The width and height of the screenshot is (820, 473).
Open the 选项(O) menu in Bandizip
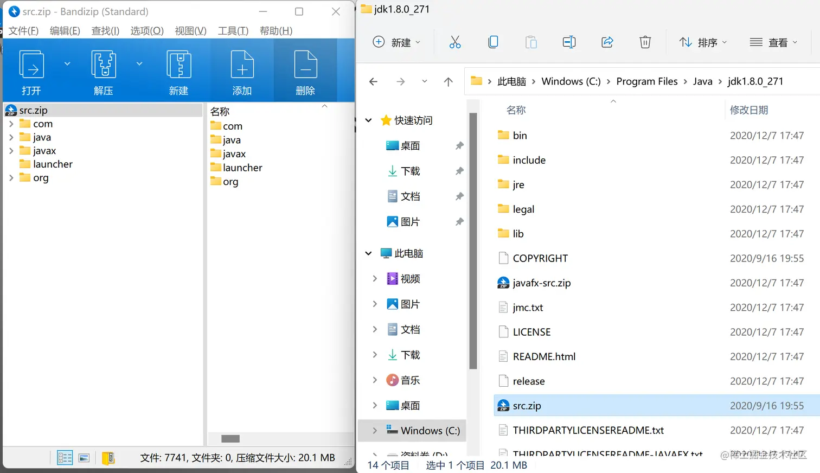[147, 30]
